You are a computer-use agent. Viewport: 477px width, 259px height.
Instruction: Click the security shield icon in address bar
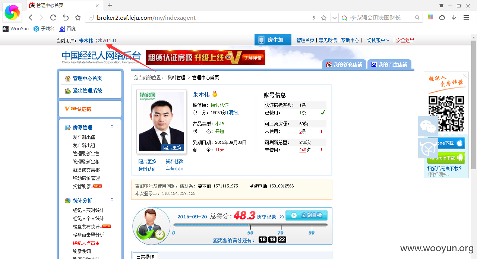91,18
